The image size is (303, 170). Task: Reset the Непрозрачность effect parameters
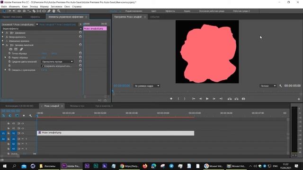tap(80, 36)
